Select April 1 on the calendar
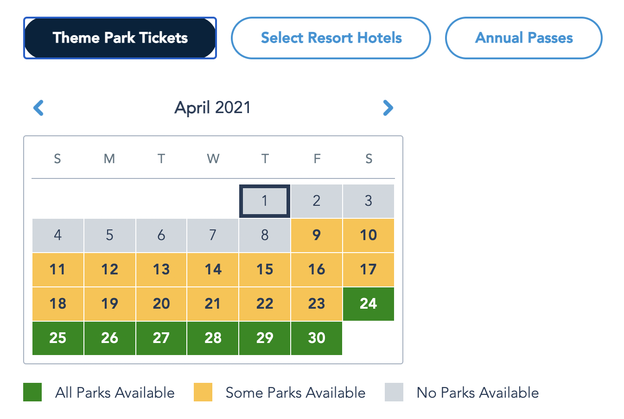 click(x=265, y=201)
